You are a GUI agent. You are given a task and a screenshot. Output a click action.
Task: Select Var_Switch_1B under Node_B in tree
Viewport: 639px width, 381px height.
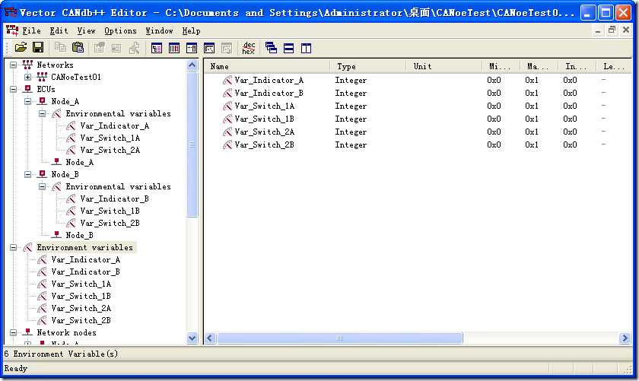(110, 211)
